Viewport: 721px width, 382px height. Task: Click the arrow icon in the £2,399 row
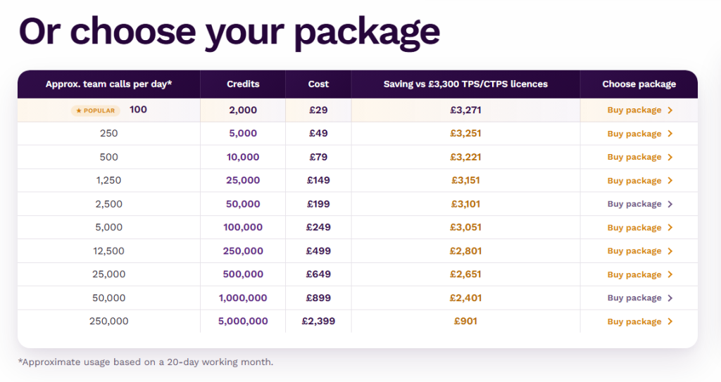tap(670, 321)
